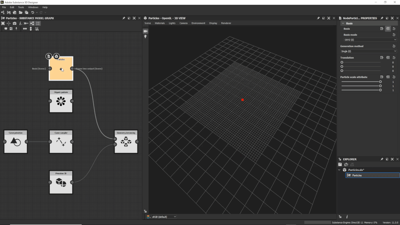Click the export/publish icon in Explorer toolbar
400x225 pixels.
tap(346, 165)
